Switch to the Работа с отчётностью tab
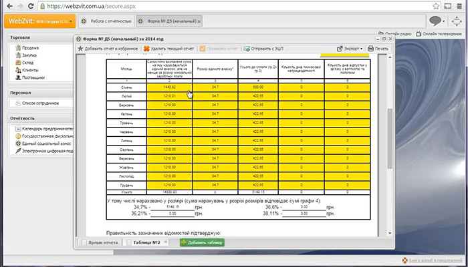468x267 pixels. pyautogui.click(x=107, y=21)
